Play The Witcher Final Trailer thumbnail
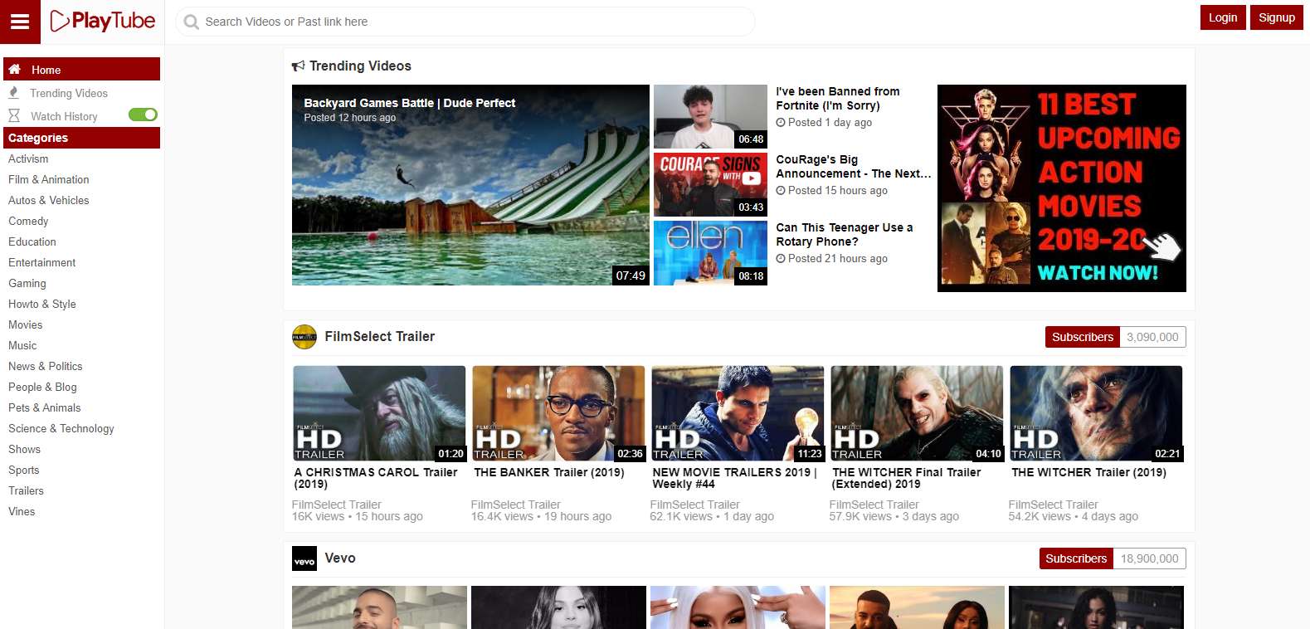 point(918,413)
